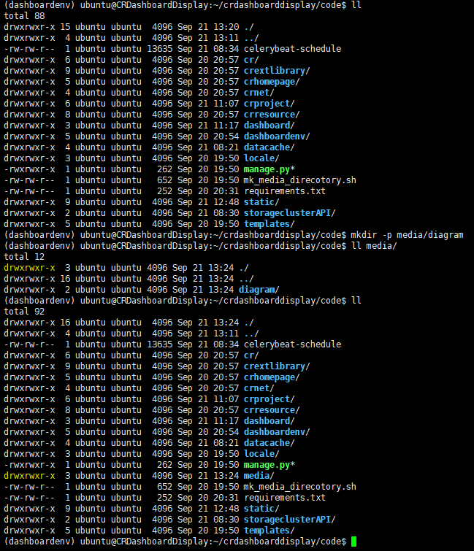This screenshot has width=474, height=551.
Task: Click 'static/' in the total 88 listing
Action: point(261,201)
